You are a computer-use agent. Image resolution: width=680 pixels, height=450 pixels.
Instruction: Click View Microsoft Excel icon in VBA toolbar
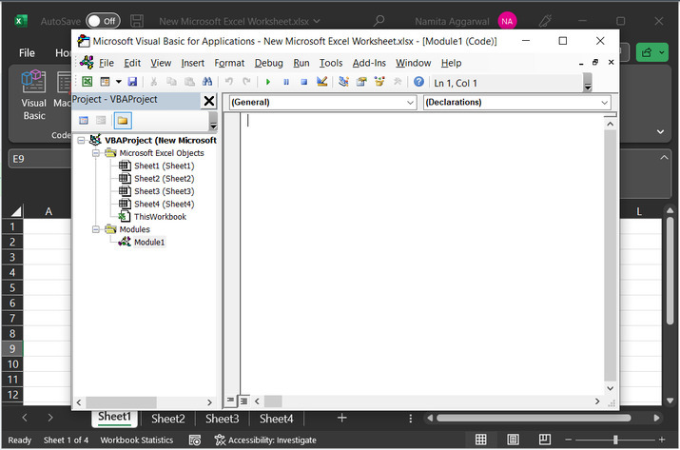tap(87, 82)
